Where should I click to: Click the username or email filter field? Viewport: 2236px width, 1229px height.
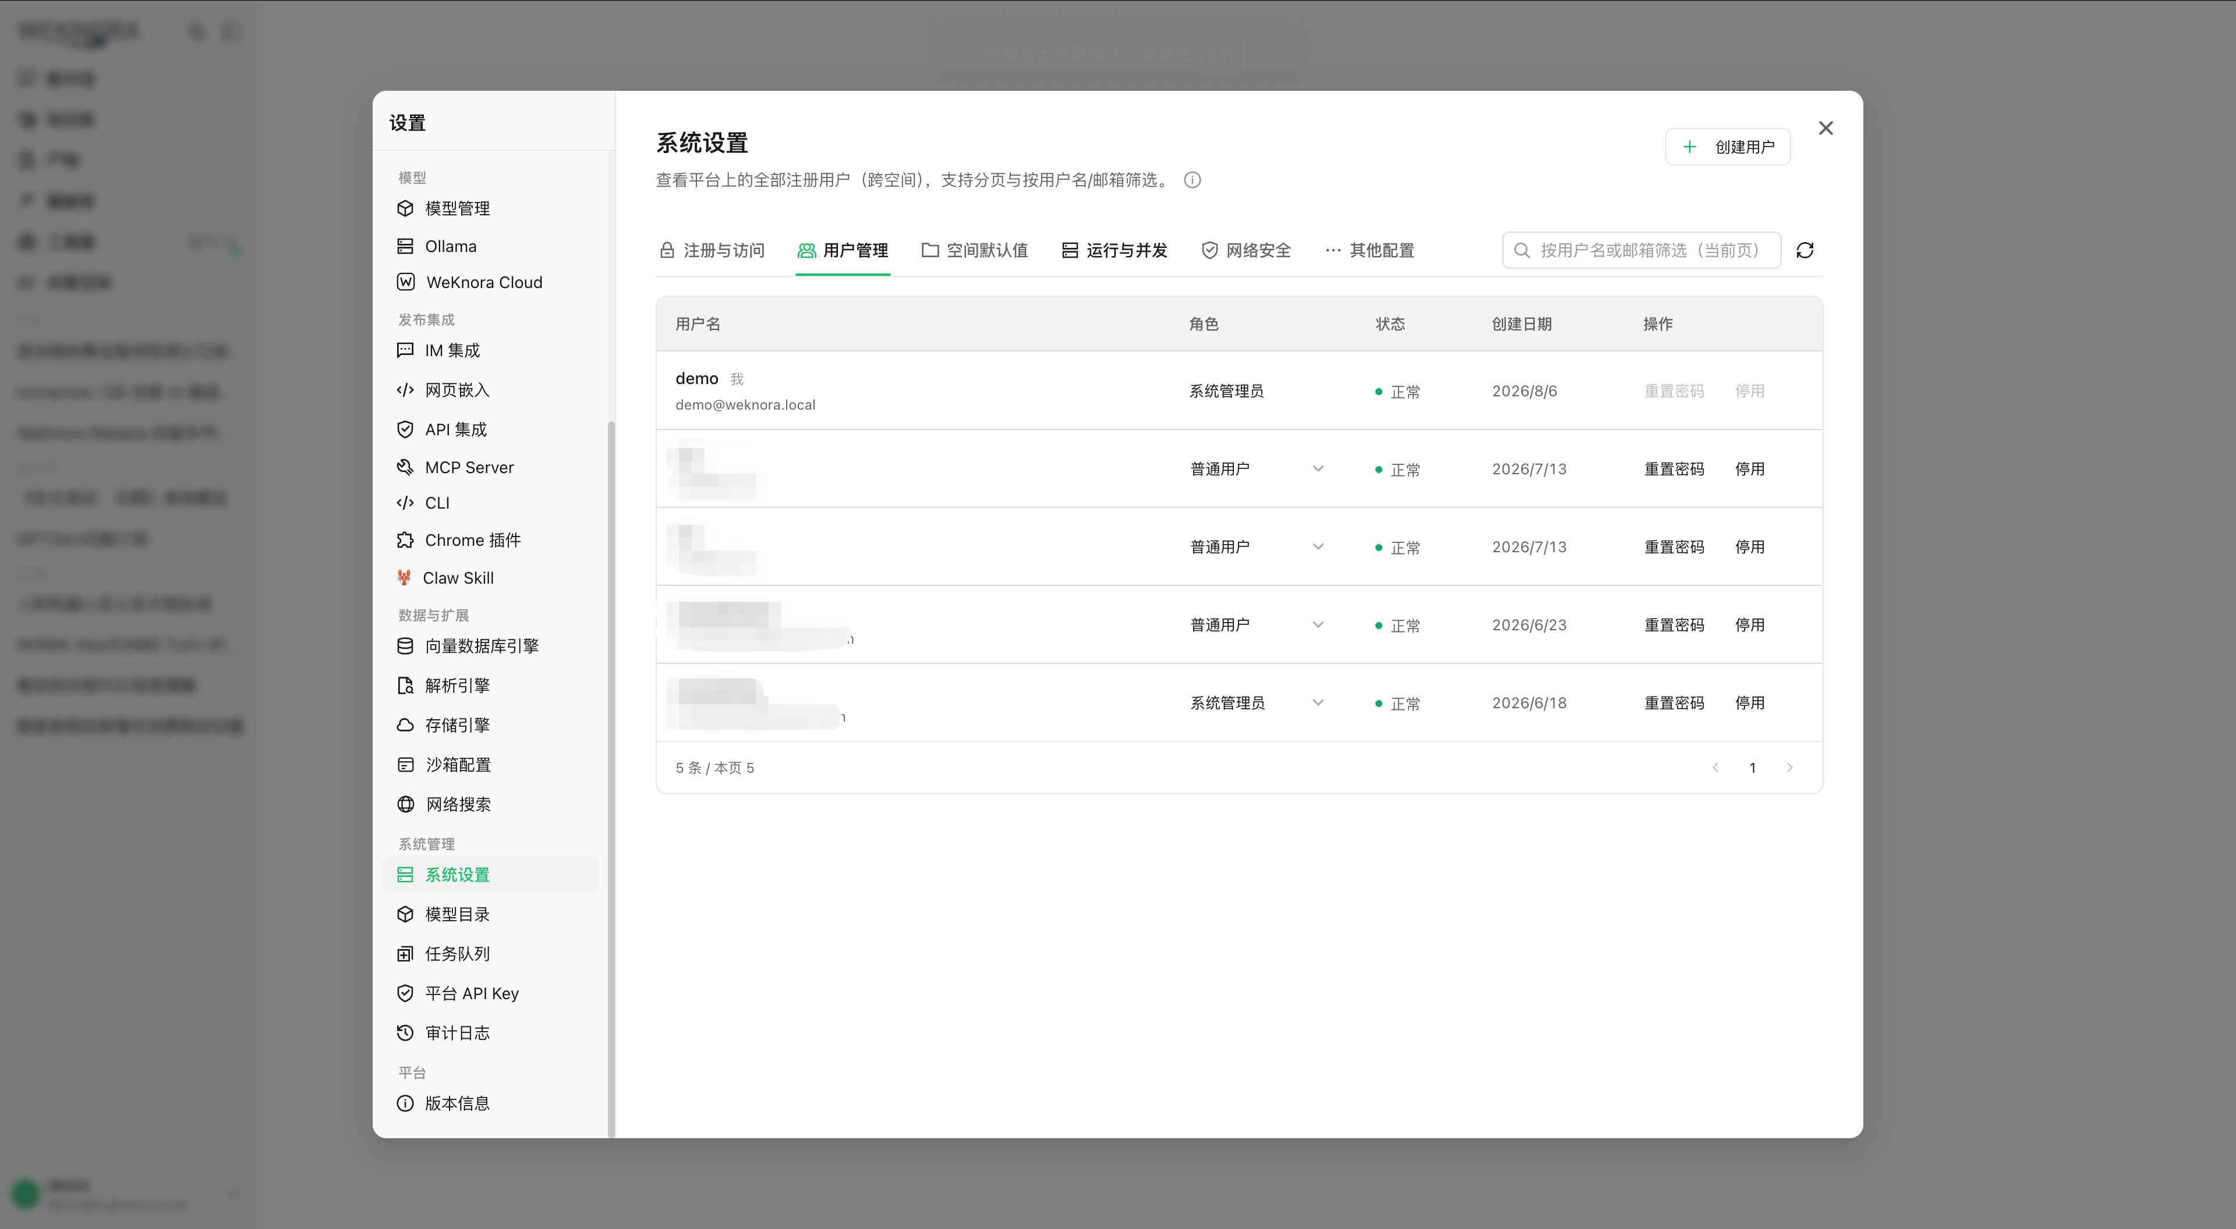click(1641, 251)
